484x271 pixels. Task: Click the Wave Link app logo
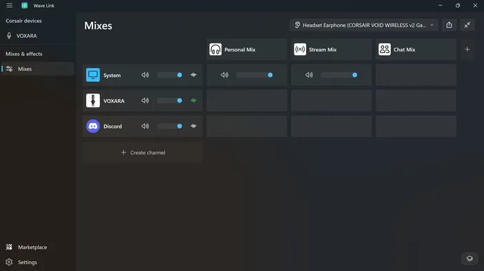coord(24,6)
